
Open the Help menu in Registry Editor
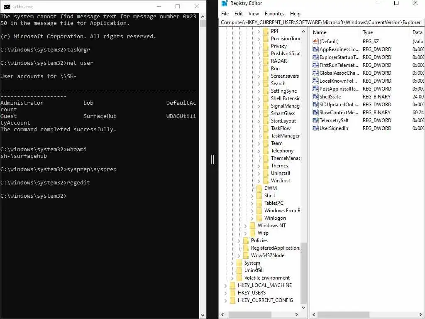tap(295, 14)
